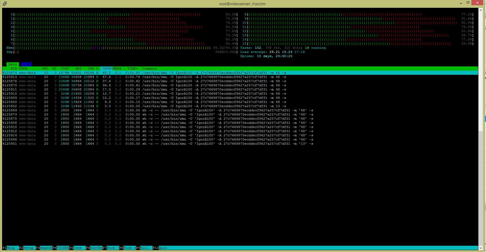Click the window title root@videoserver: /run/zm
The height and width of the screenshot is (252, 486).
(x=242, y=4)
